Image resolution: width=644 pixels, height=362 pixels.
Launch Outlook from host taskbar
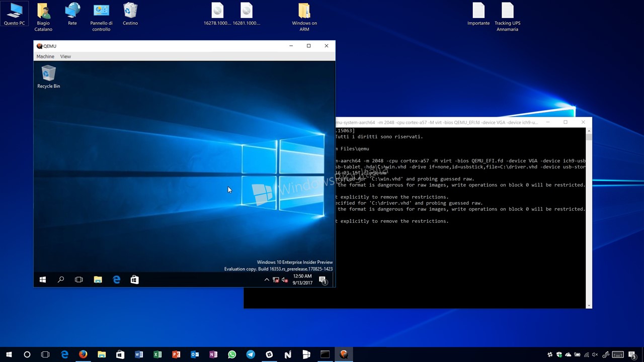pos(195,354)
